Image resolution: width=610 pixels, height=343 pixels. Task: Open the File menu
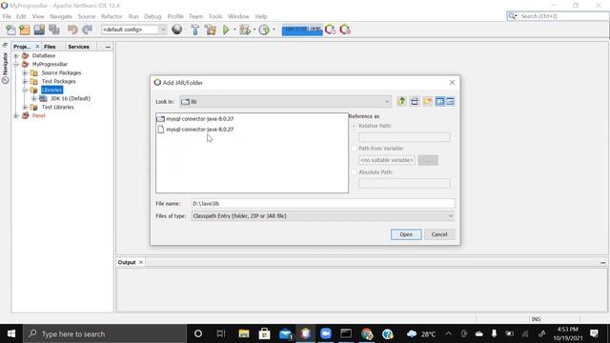click(x=7, y=16)
